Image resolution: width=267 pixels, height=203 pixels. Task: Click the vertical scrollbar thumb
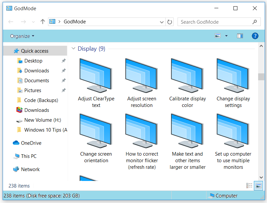[x=261, y=77]
